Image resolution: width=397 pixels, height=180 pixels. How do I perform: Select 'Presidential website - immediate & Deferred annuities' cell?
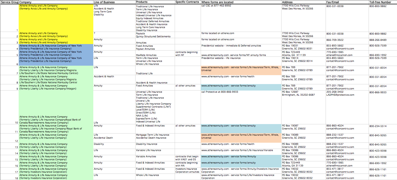tap(241, 47)
